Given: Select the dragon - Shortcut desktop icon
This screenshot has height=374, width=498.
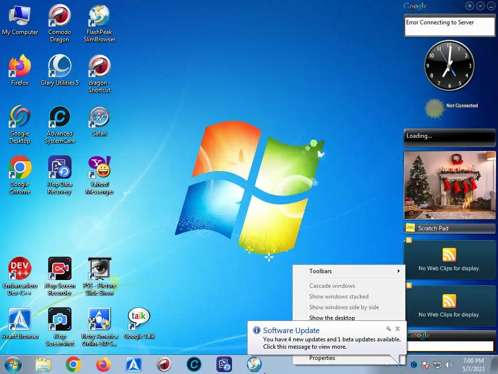Looking at the screenshot, I should pyautogui.click(x=99, y=74).
